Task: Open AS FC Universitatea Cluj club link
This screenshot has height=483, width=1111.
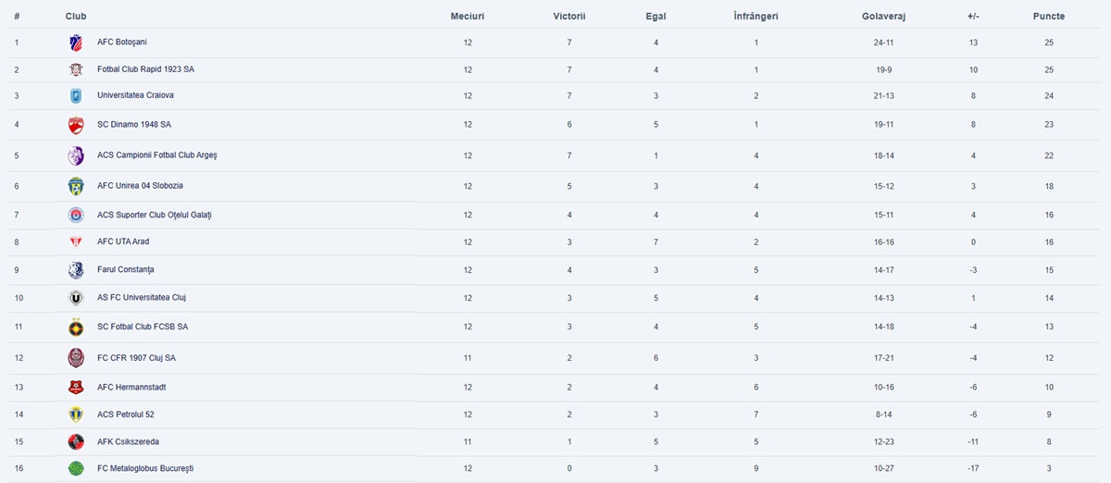Action: (142, 298)
